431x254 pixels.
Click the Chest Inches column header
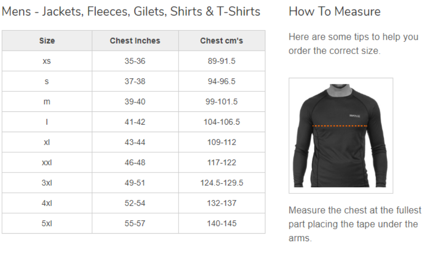pos(135,41)
